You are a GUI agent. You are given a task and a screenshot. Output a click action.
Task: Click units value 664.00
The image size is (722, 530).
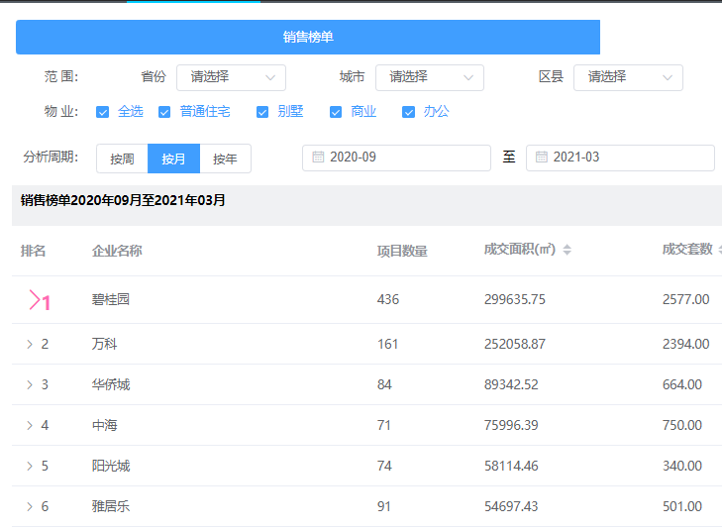[682, 384]
